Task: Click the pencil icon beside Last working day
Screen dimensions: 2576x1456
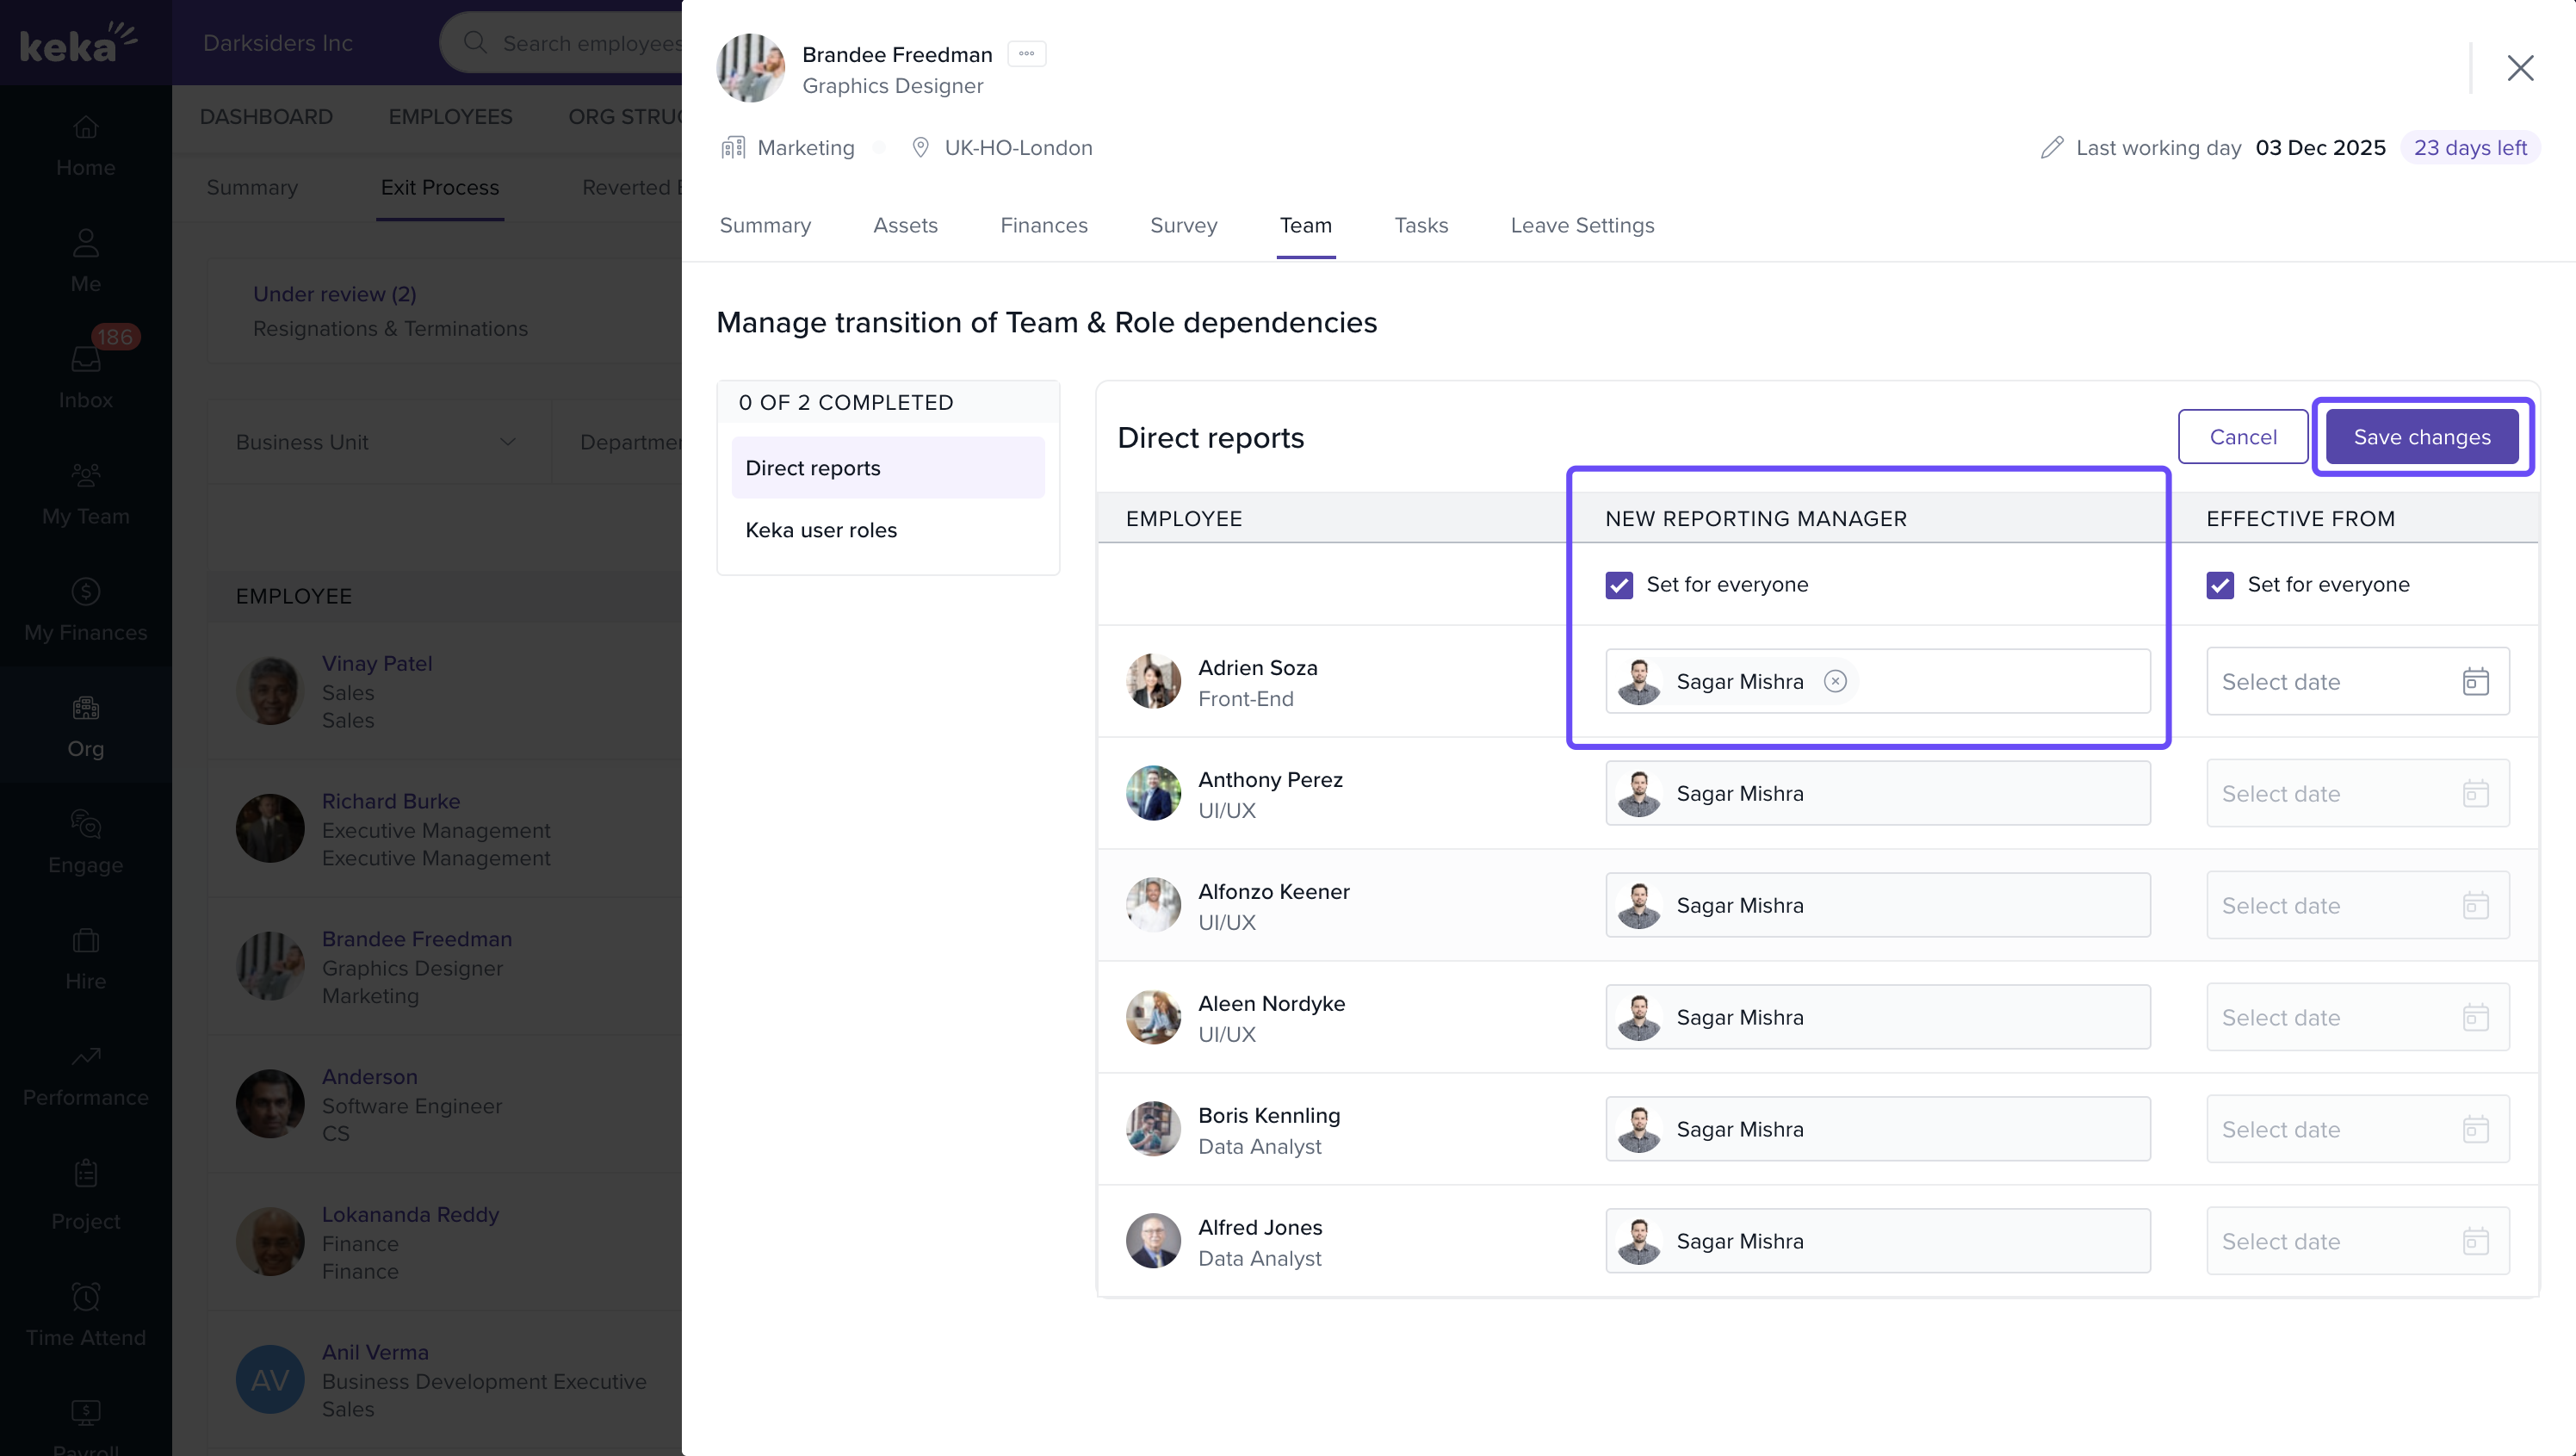Action: pyautogui.click(x=2052, y=148)
